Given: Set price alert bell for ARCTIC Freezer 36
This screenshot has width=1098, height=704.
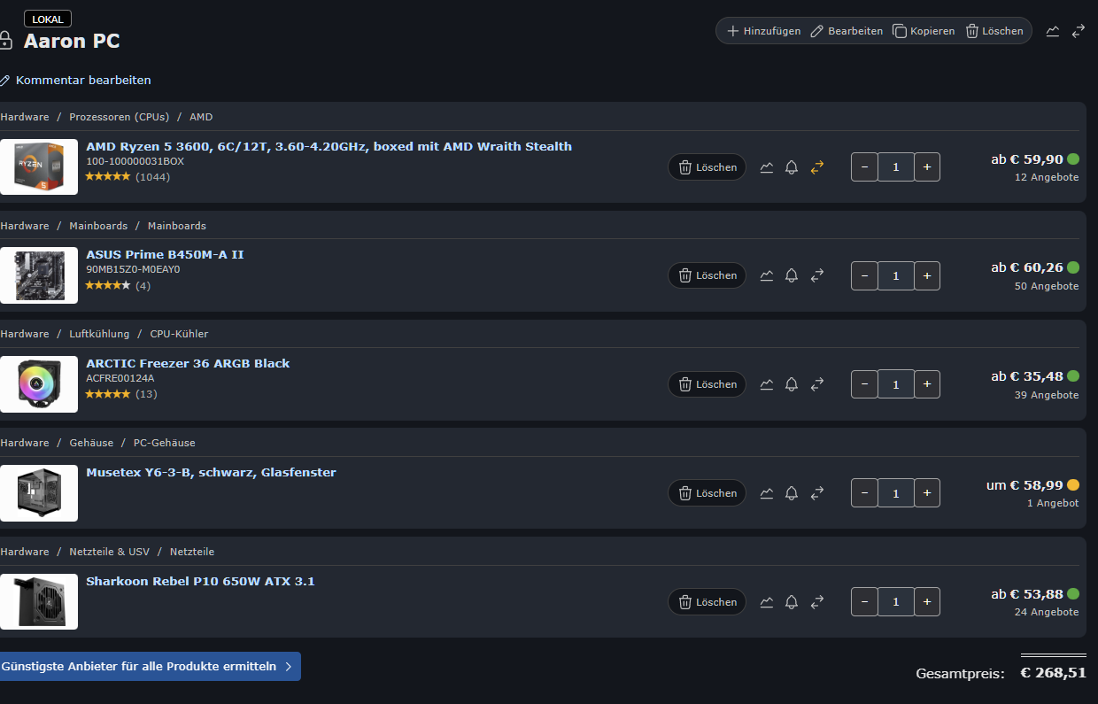Looking at the screenshot, I should coord(792,384).
